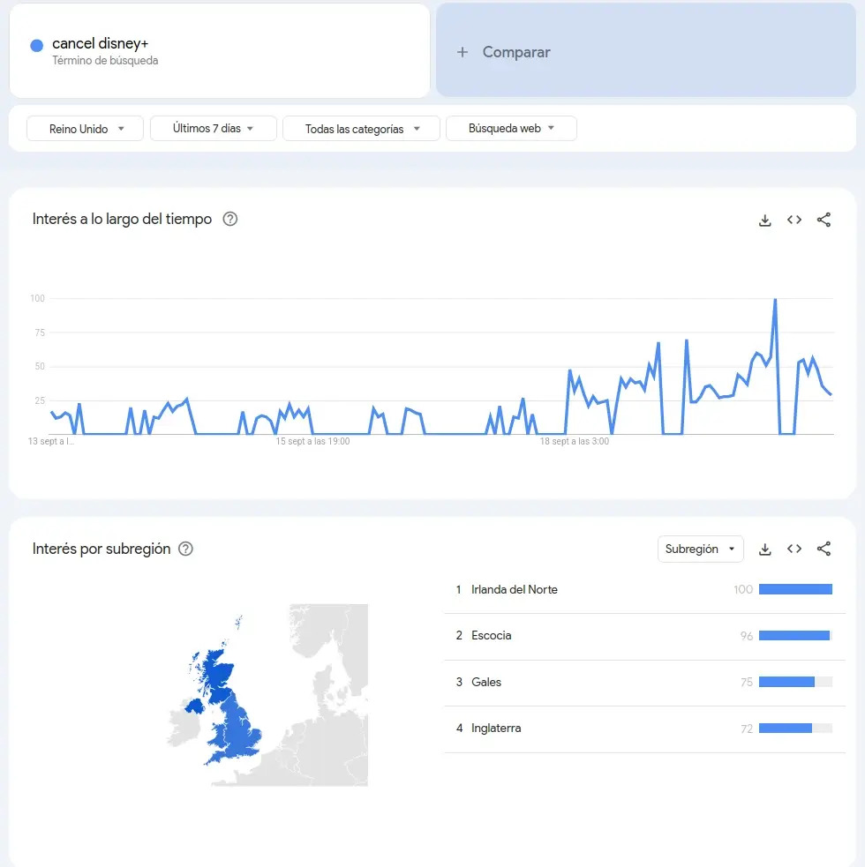Open help for 'Interés a lo largo del tiempo'
This screenshot has width=865, height=867.
230,220
